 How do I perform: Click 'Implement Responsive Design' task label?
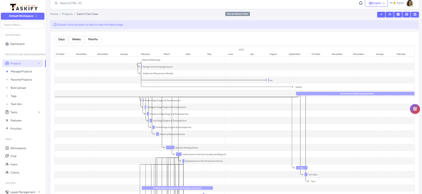[x=158, y=74]
